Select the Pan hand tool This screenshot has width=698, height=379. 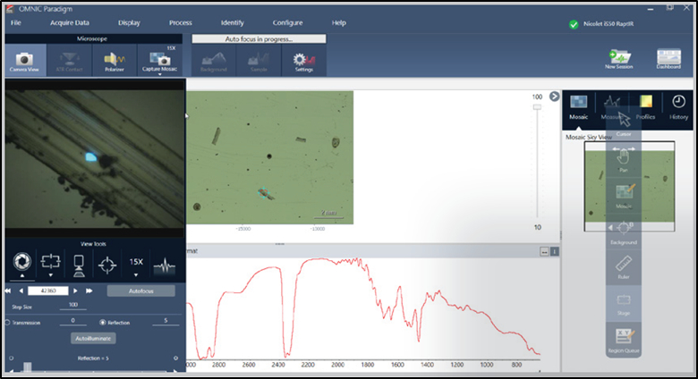click(624, 159)
